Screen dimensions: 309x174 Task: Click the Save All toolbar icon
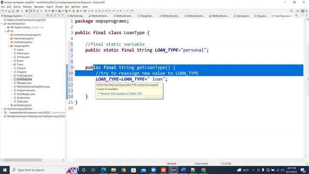tap(13, 11)
